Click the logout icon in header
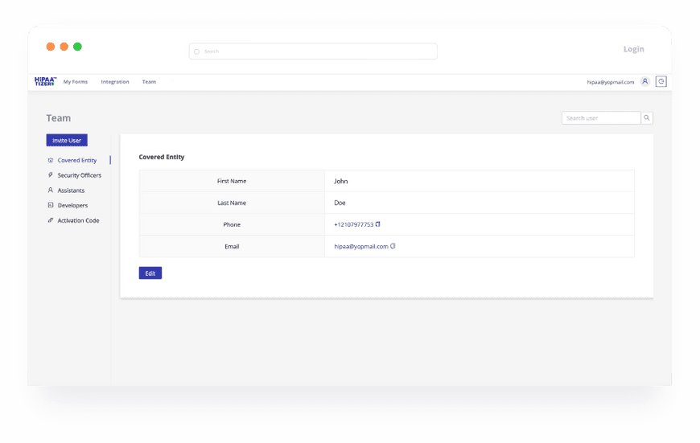This screenshot has width=700, height=443. (661, 81)
